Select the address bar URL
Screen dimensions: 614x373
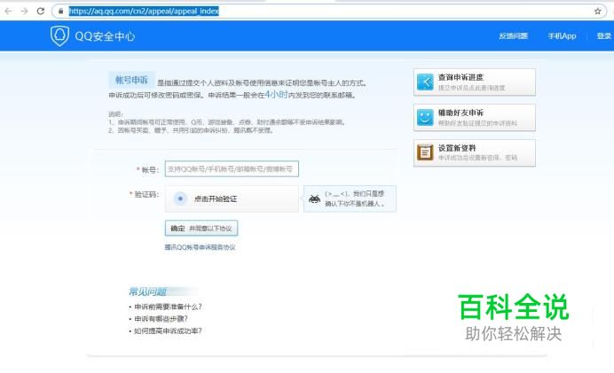click(144, 11)
